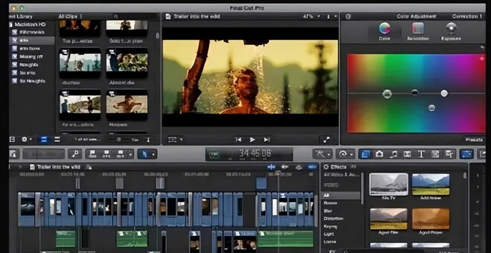Select the All effects category
This screenshot has width=491, height=253.
(341, 195)
